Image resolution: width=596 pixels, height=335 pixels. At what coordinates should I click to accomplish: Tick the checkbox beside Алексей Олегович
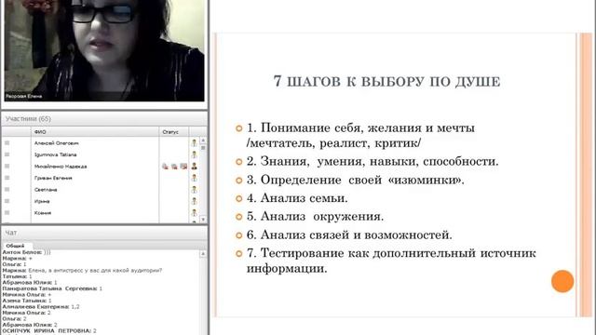pyautogui.click(x=7, y=142)
